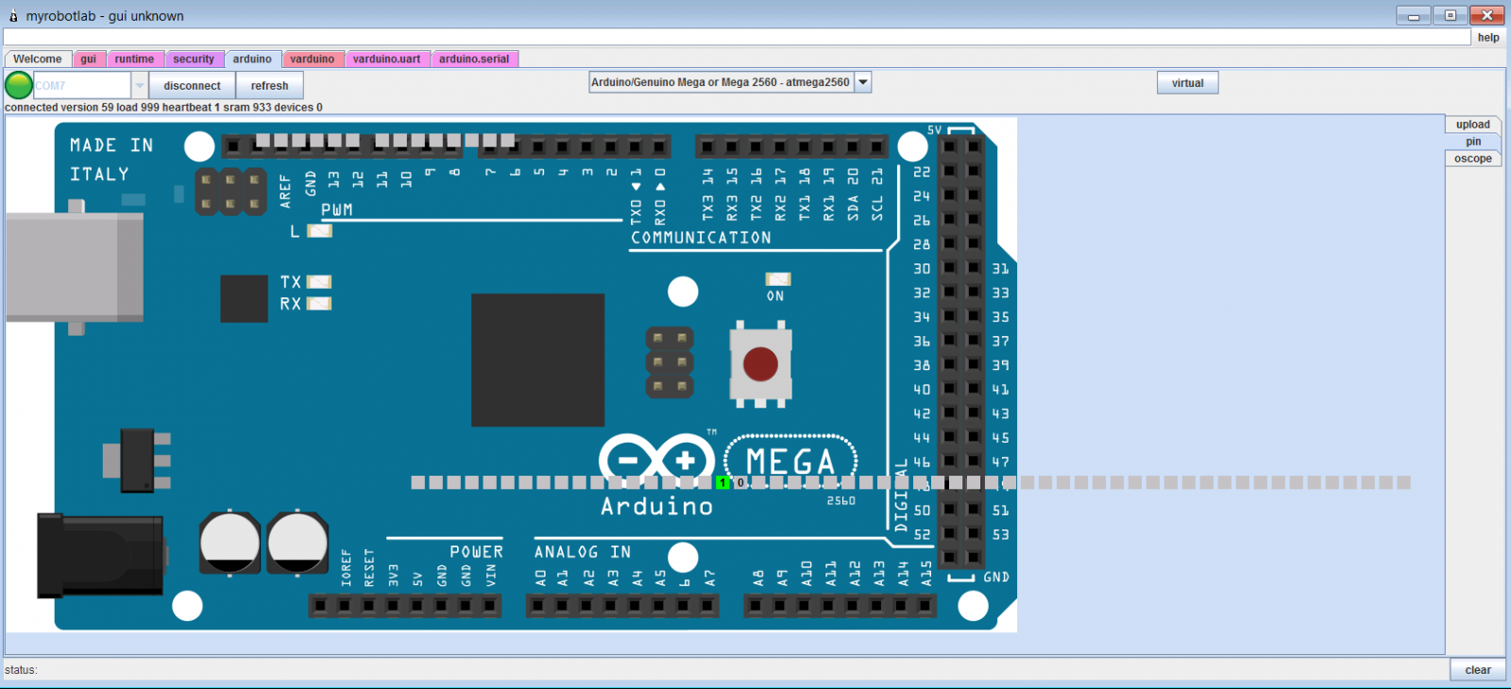Image resolution: width=1511 pixels, height=689 pixels.
Task: Click the Java icon in the title bar
Action: click(x=13, y=16)
